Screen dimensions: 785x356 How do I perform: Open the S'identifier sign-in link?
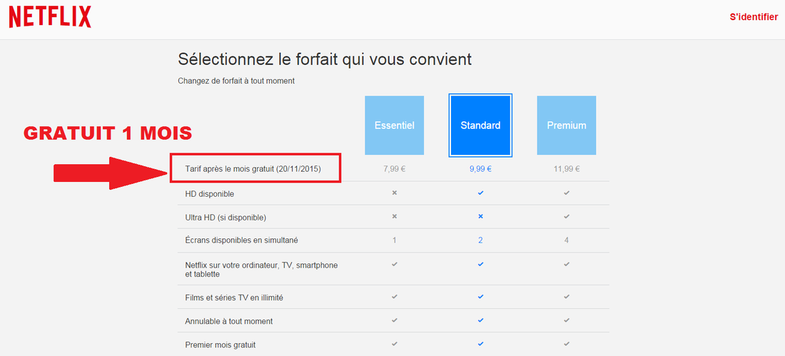754,16
